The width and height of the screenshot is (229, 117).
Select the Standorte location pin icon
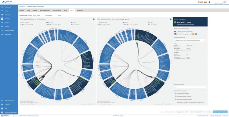point(2,19)
